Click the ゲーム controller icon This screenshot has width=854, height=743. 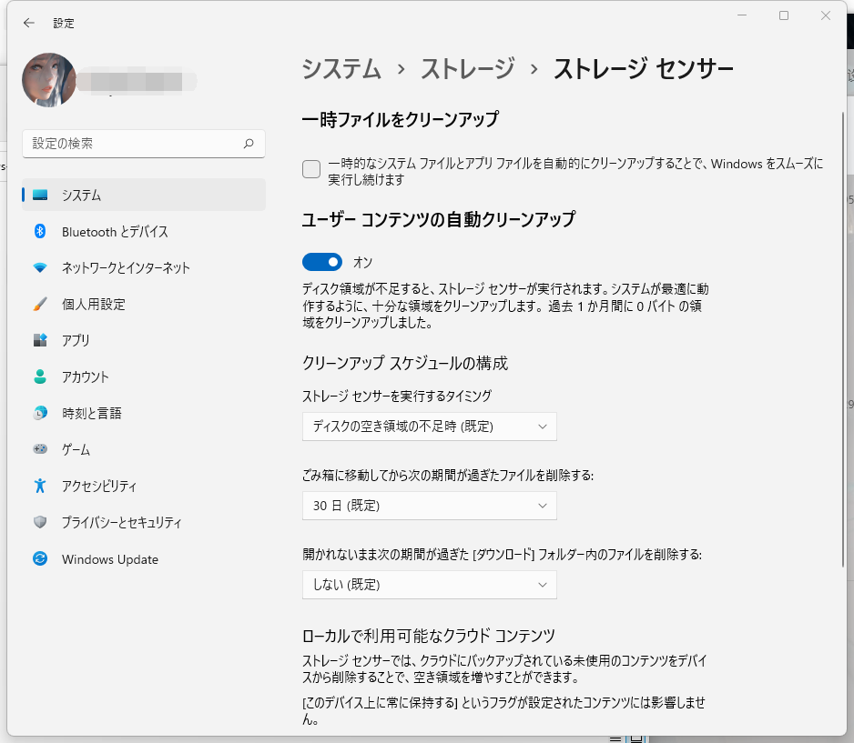click(40, 449)
